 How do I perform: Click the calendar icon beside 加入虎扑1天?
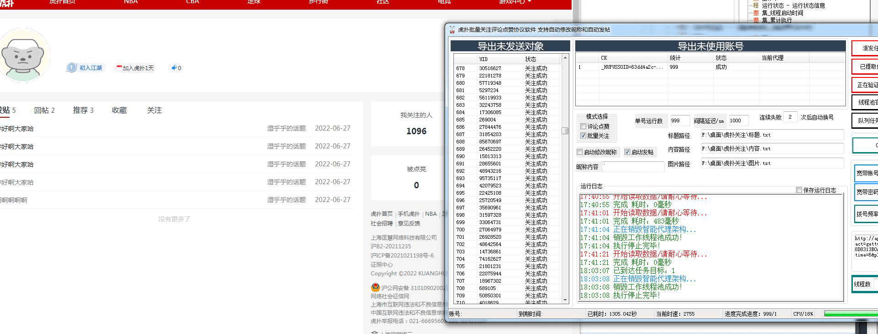pyautogui.click(x=119, y=68)
